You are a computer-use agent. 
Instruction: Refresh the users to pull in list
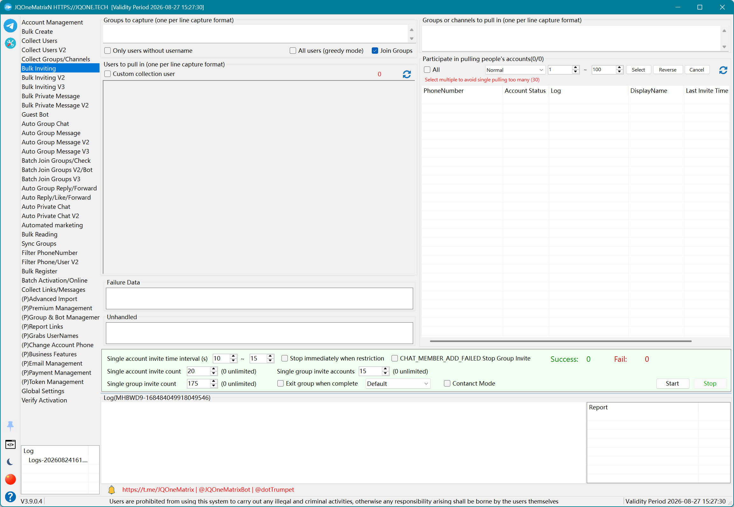pyautogui.click(x=407, y=74)
